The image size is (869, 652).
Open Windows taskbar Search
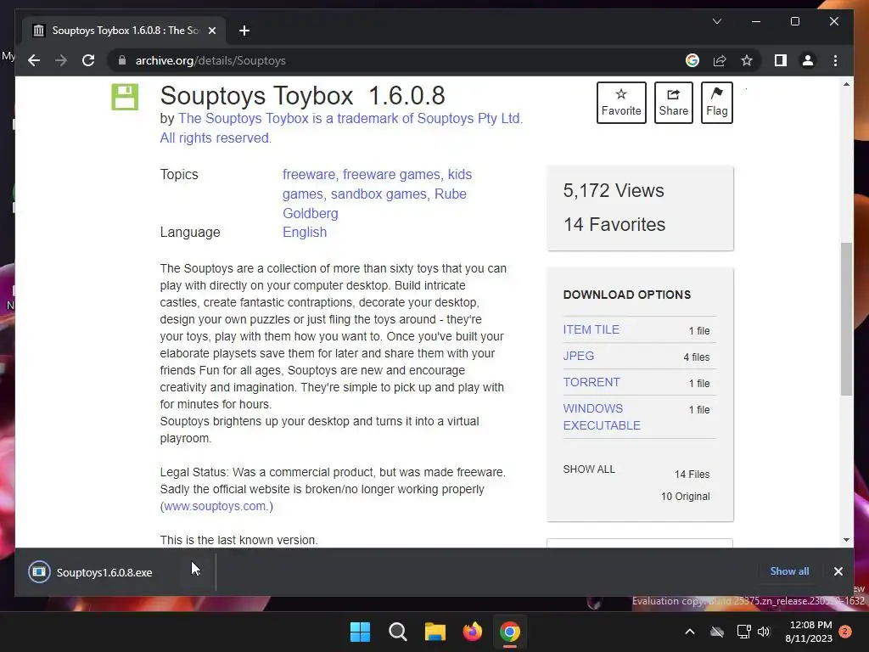click(x=397, y=632)
